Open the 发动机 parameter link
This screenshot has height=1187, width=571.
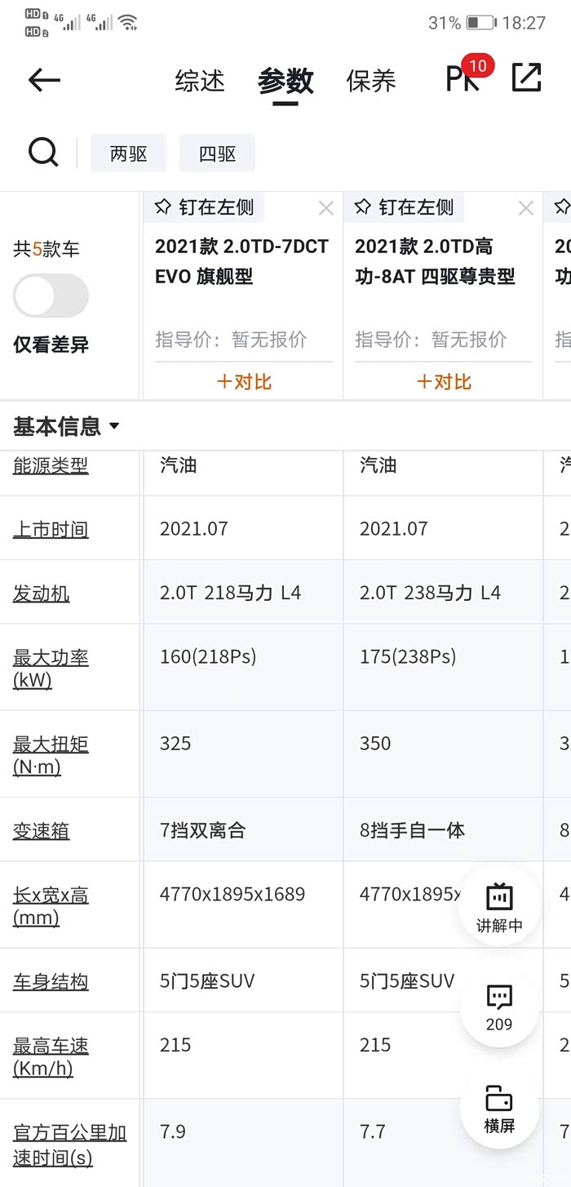click(x=41, y=593)
